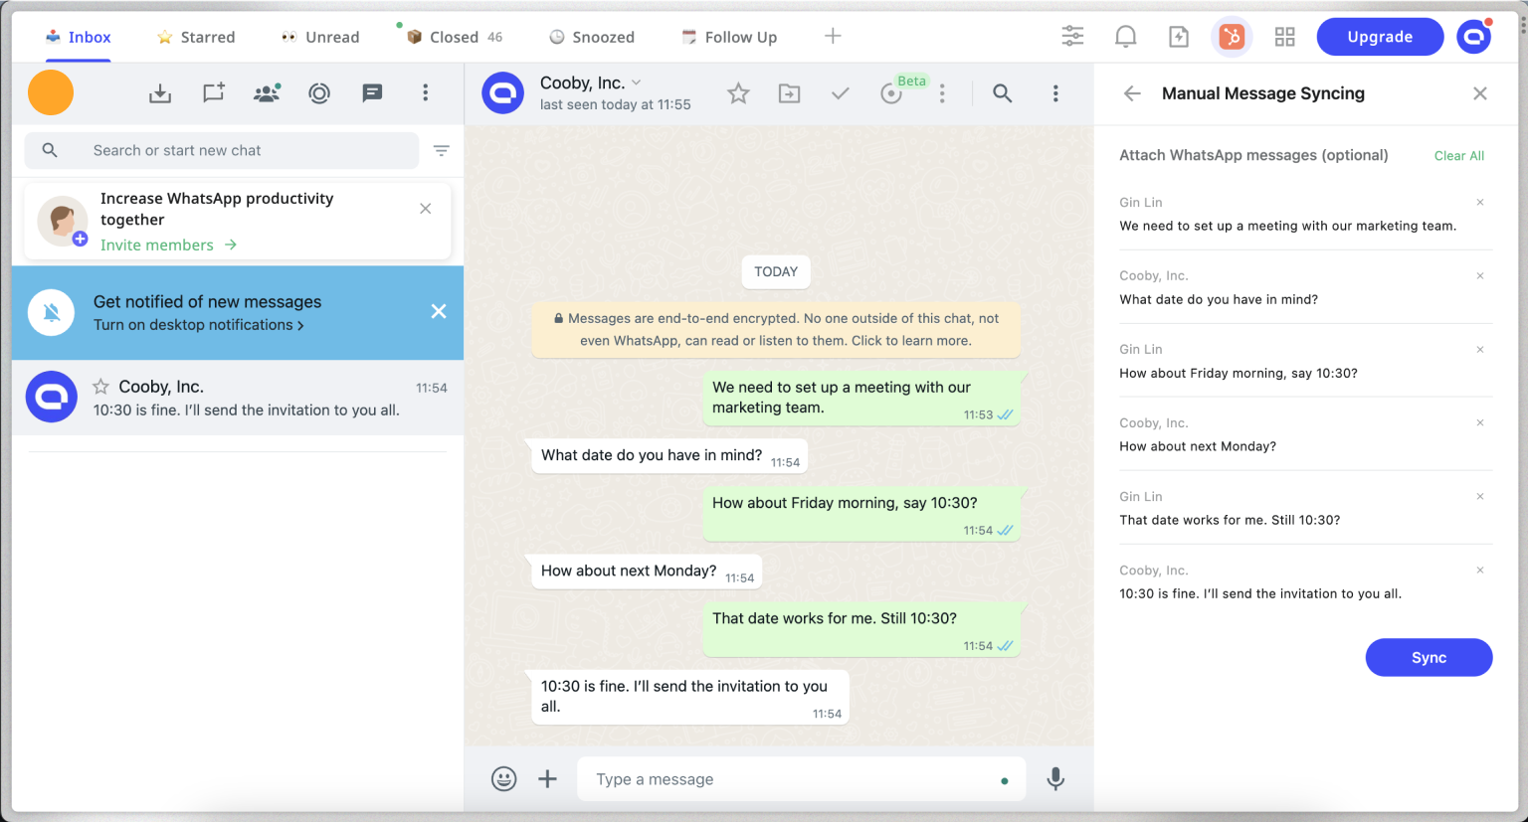Click the TODAY date label

pyautogui.click(x=776, y=271)
